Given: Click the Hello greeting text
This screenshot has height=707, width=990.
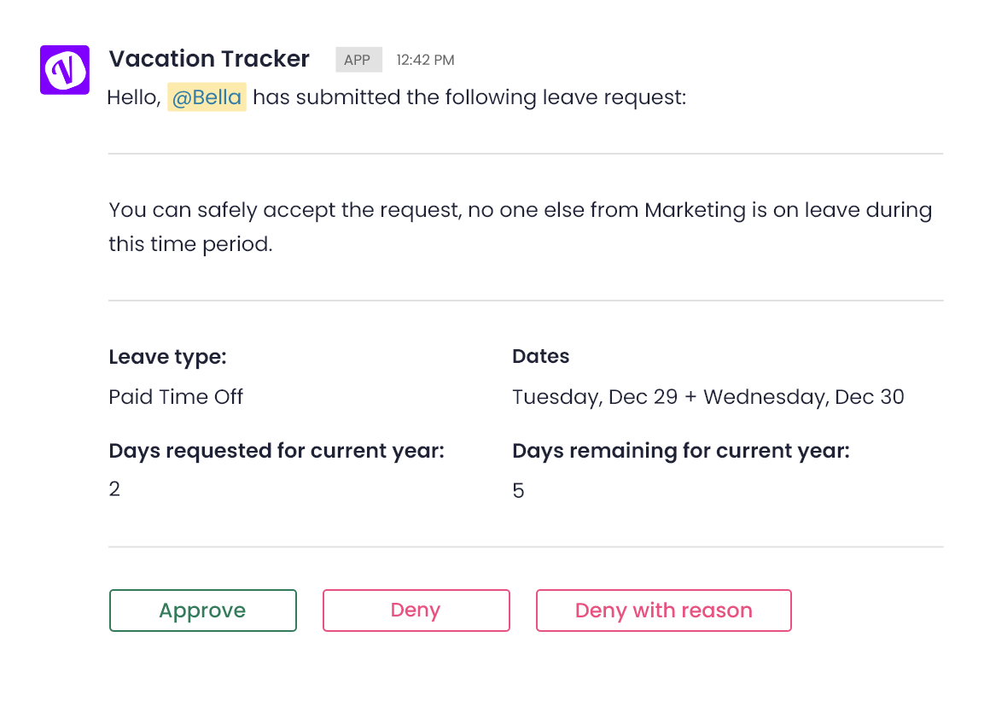Looking at the screenshot, I should pos(134,98).
